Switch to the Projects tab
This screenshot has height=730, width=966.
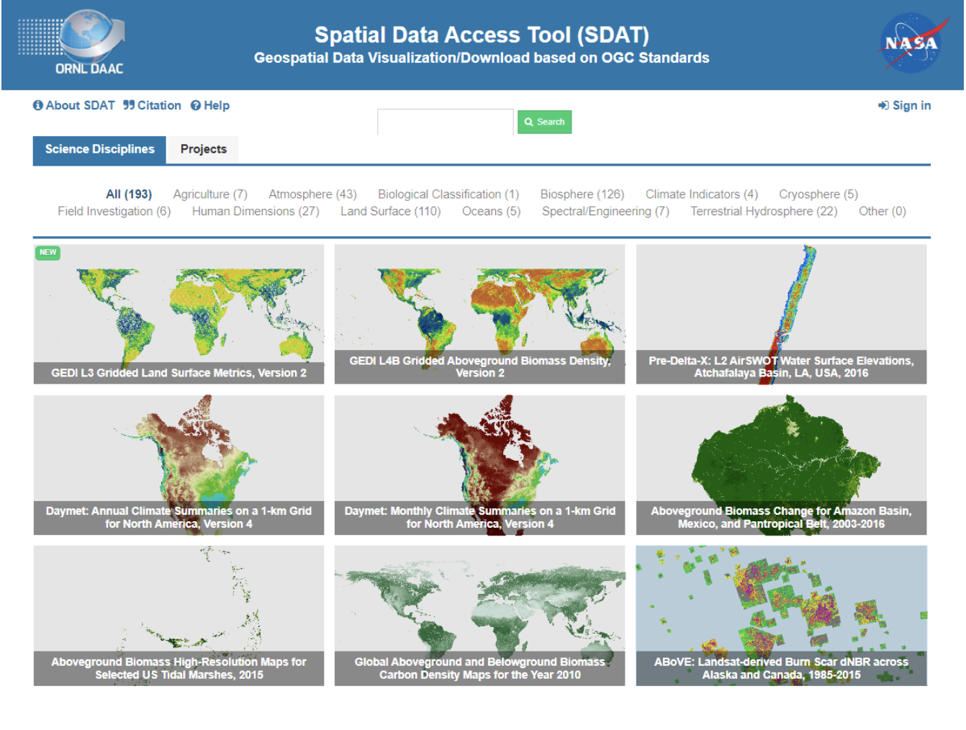(203, 150)
